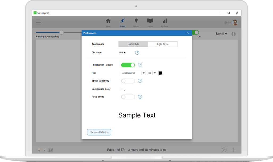Open the font size 36 dropdown
This screenshot has width=273, height=162.
pyautogui.click(x=152, y=73)
